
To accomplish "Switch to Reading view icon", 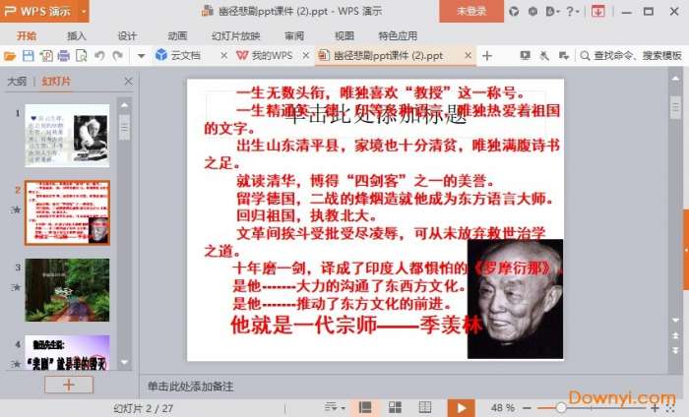I will pos(425,408).
